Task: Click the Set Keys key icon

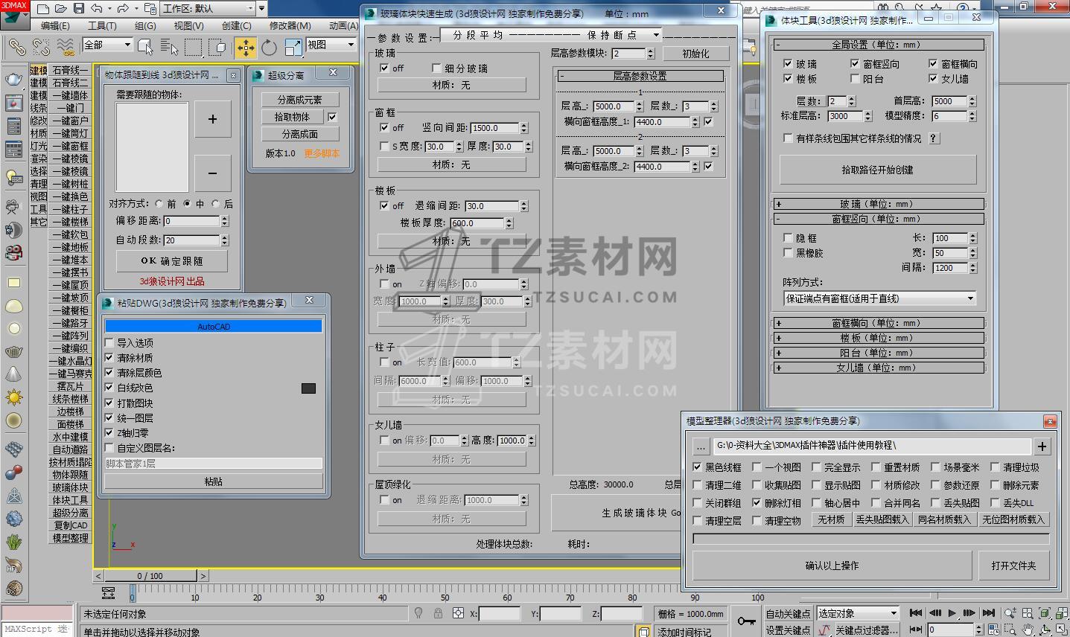Action: click(x=746, y=621)
